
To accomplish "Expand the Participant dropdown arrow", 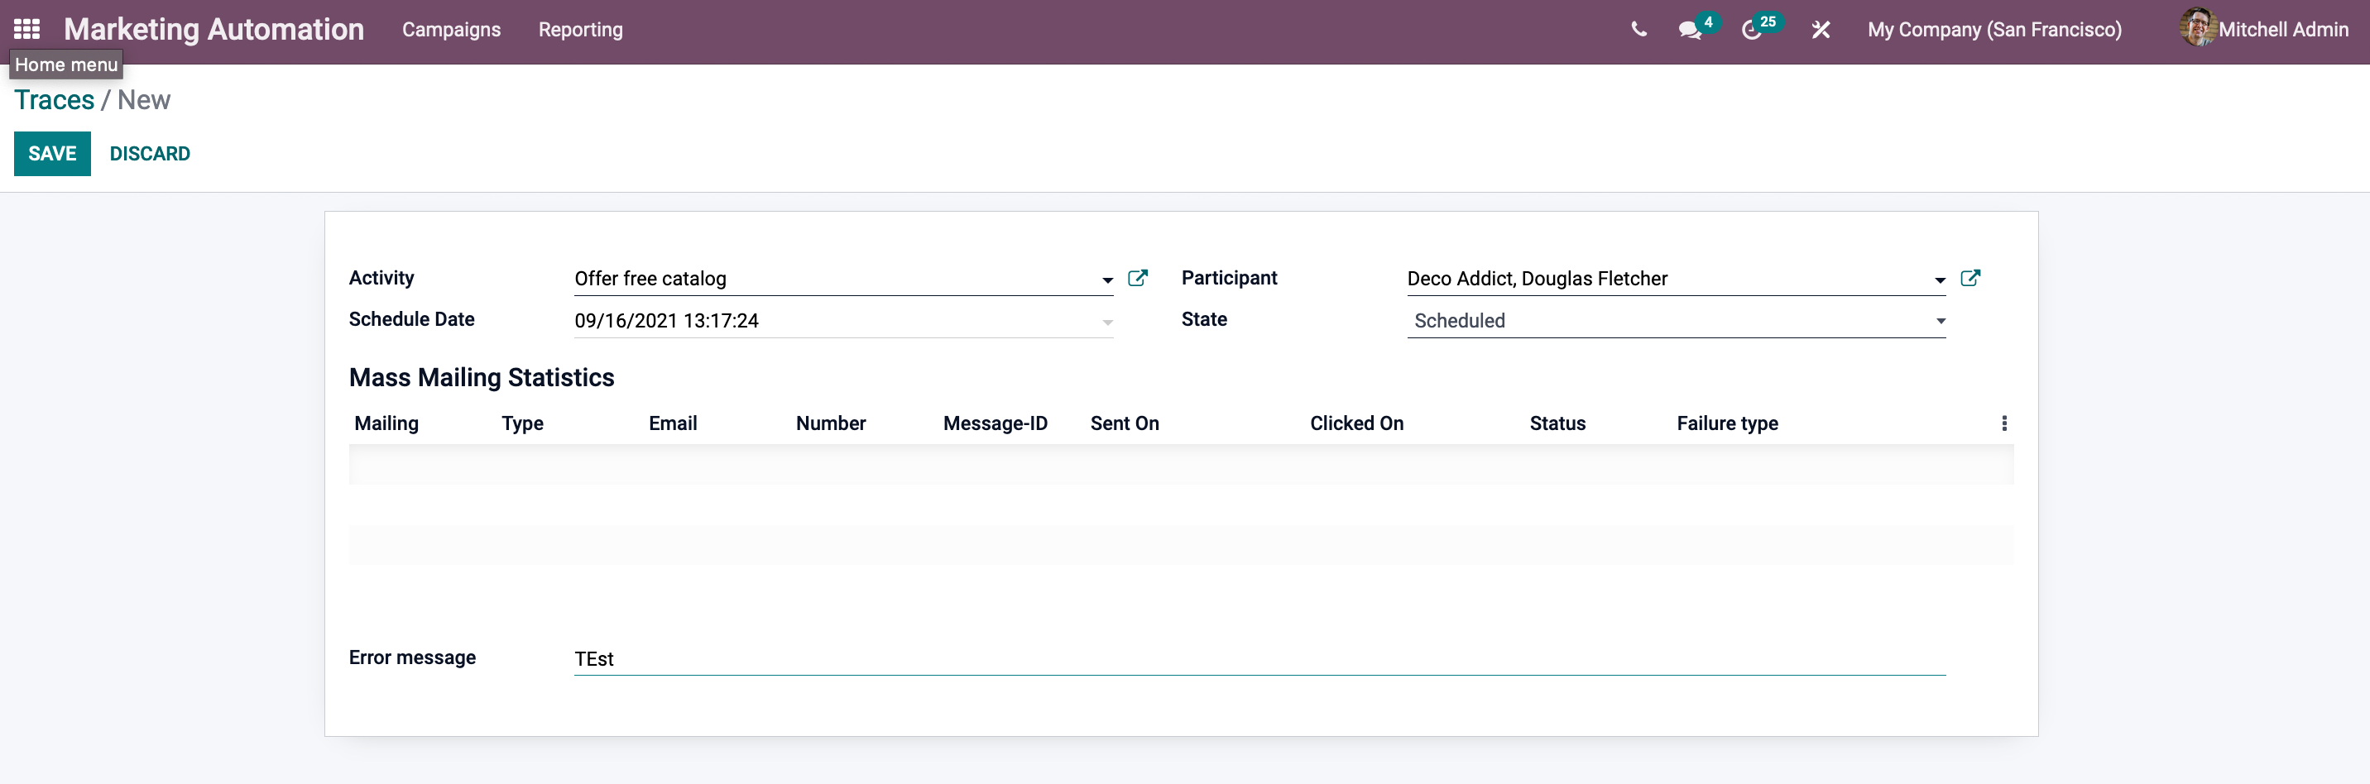I will point(1940,280).
